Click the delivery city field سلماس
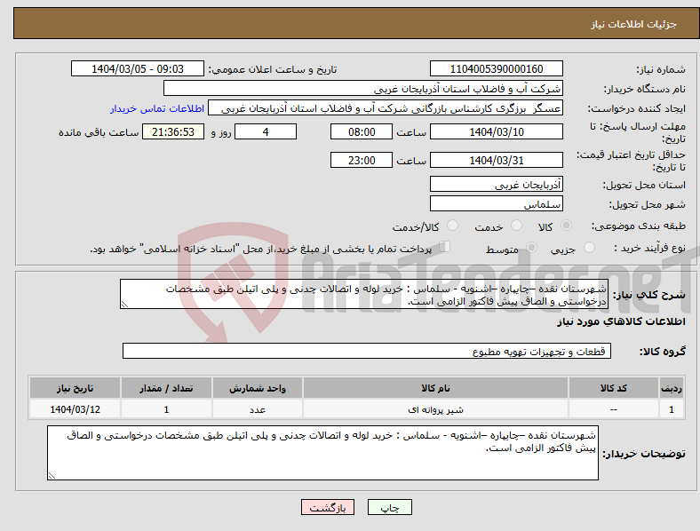Viewport: 700px width, 531px height. [496, 204]
